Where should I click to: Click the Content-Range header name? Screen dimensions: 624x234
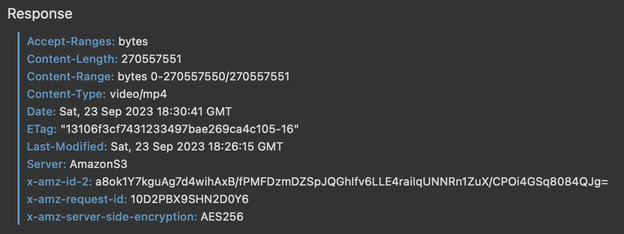(x=71, y=76)
